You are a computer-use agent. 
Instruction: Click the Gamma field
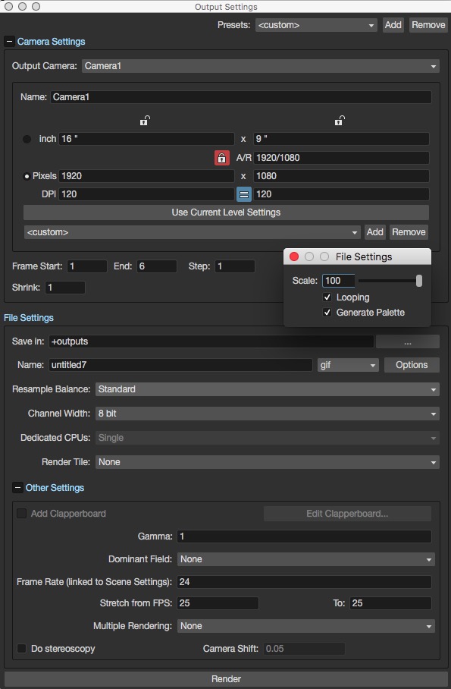pyautogui.click(x=304, y=536)
